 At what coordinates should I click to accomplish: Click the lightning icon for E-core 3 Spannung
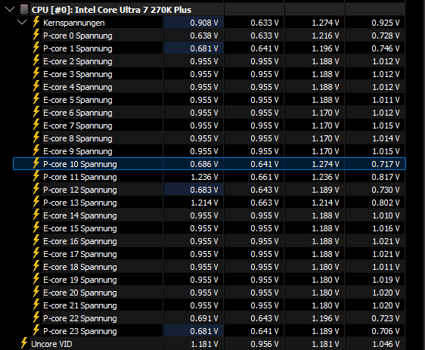(x=36, y=73)
